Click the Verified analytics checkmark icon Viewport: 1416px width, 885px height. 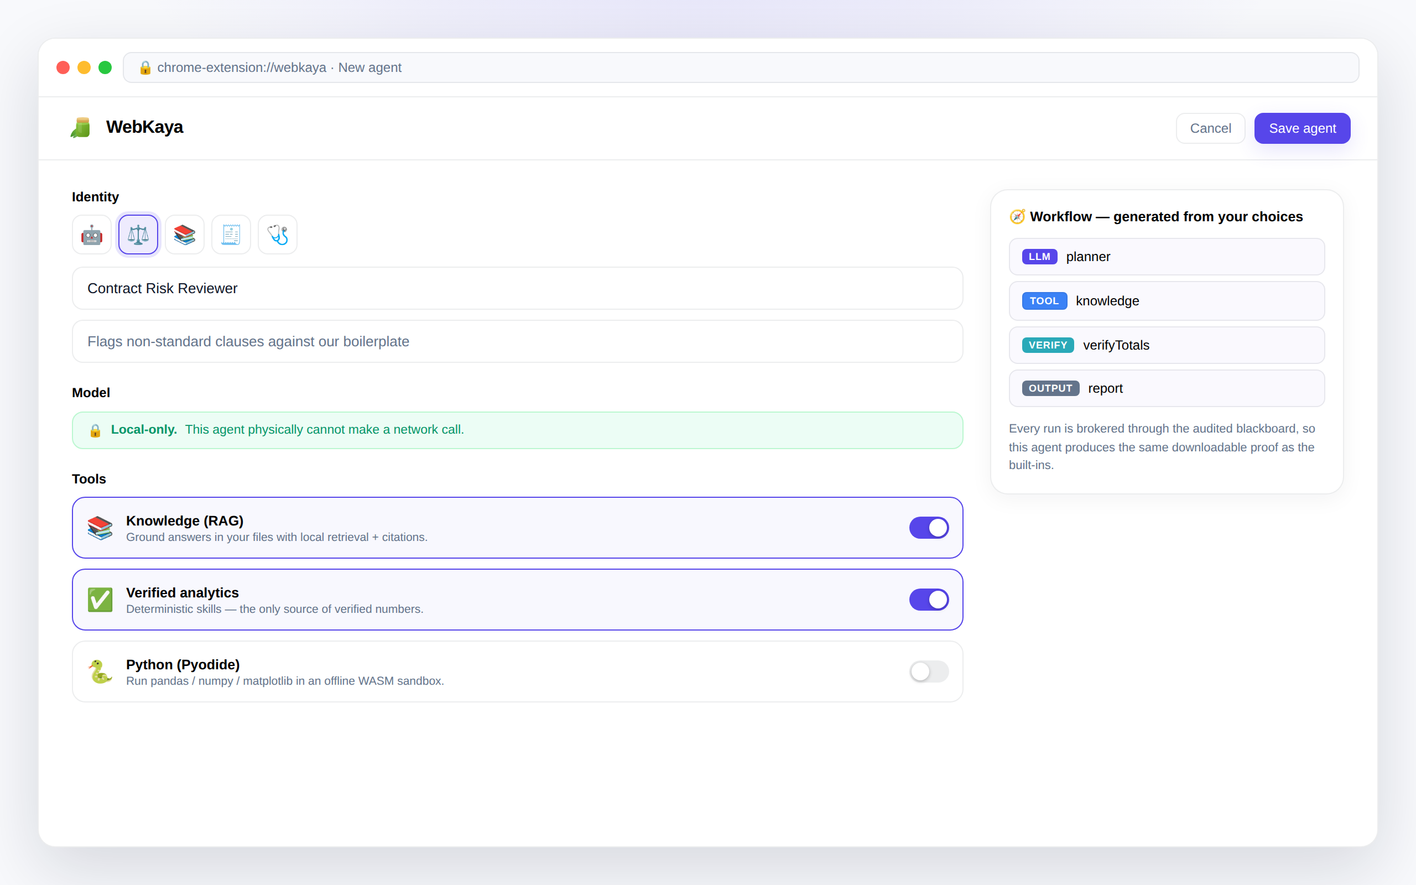point(100,600)
